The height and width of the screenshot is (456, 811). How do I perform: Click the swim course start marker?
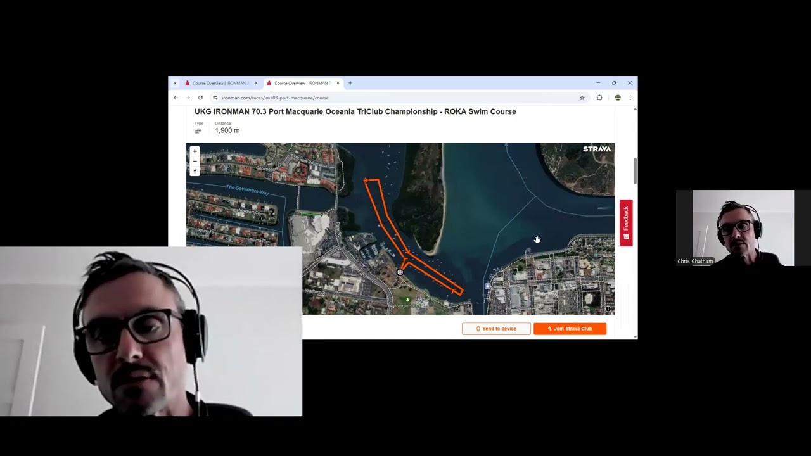[400, 272]
